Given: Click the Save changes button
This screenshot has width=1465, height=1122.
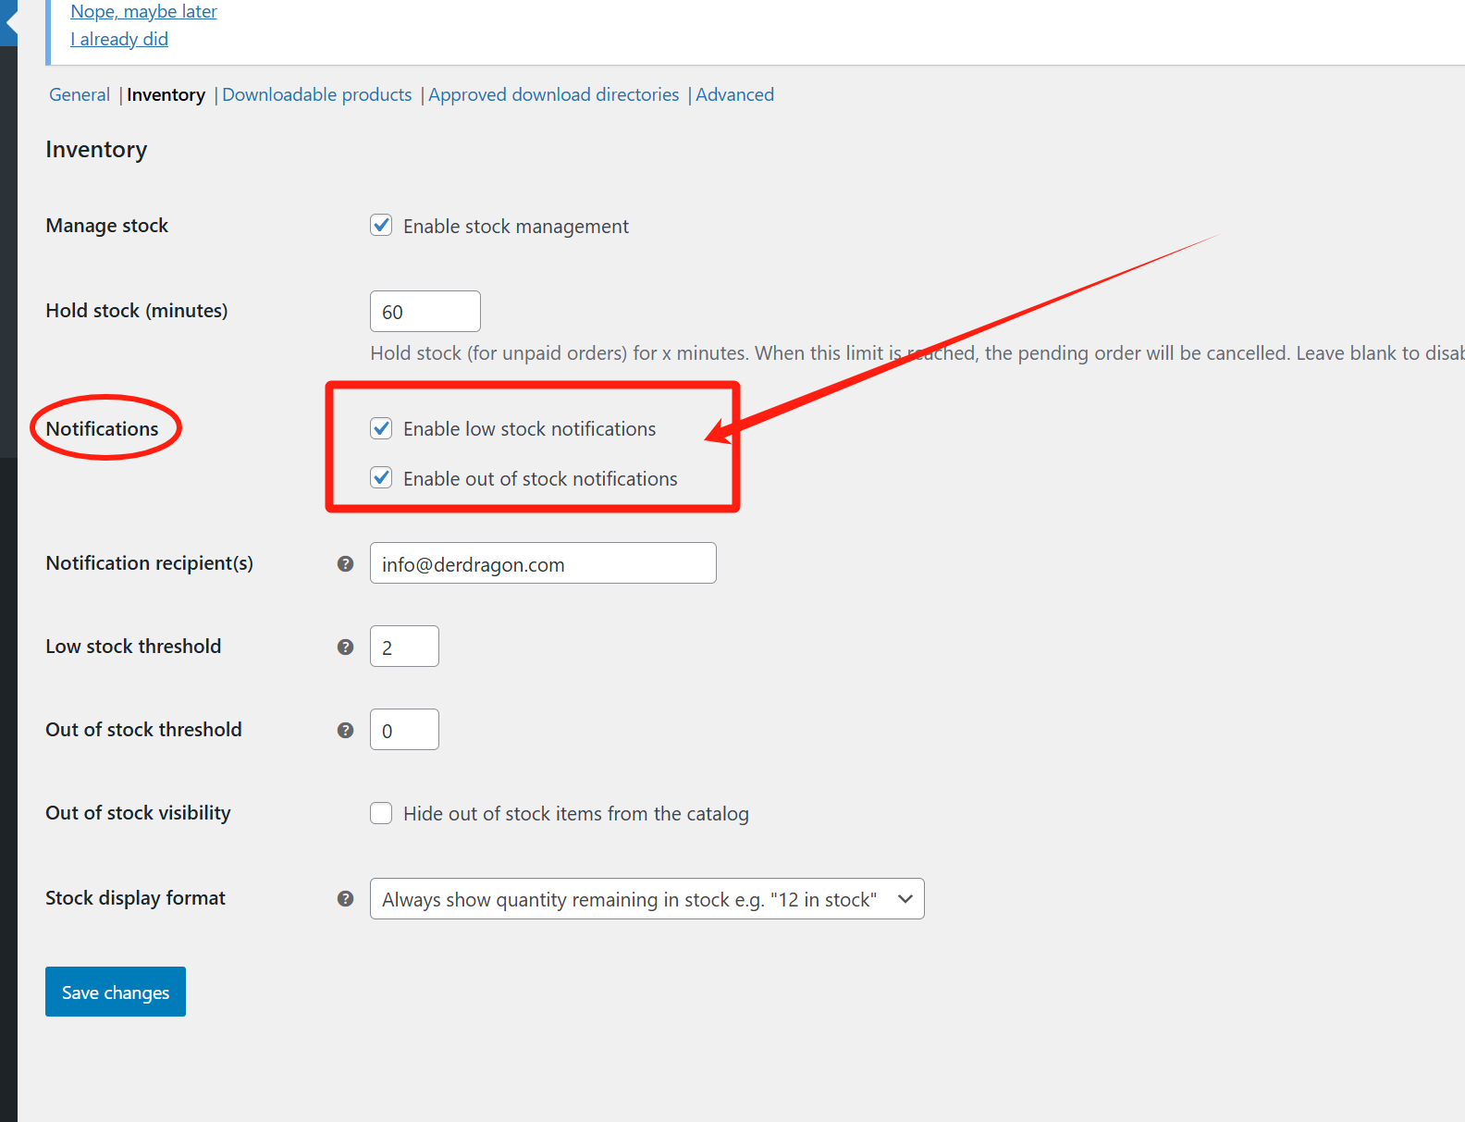Looking at the screenshot, I should pyautogui.click(x=116, y=992).
